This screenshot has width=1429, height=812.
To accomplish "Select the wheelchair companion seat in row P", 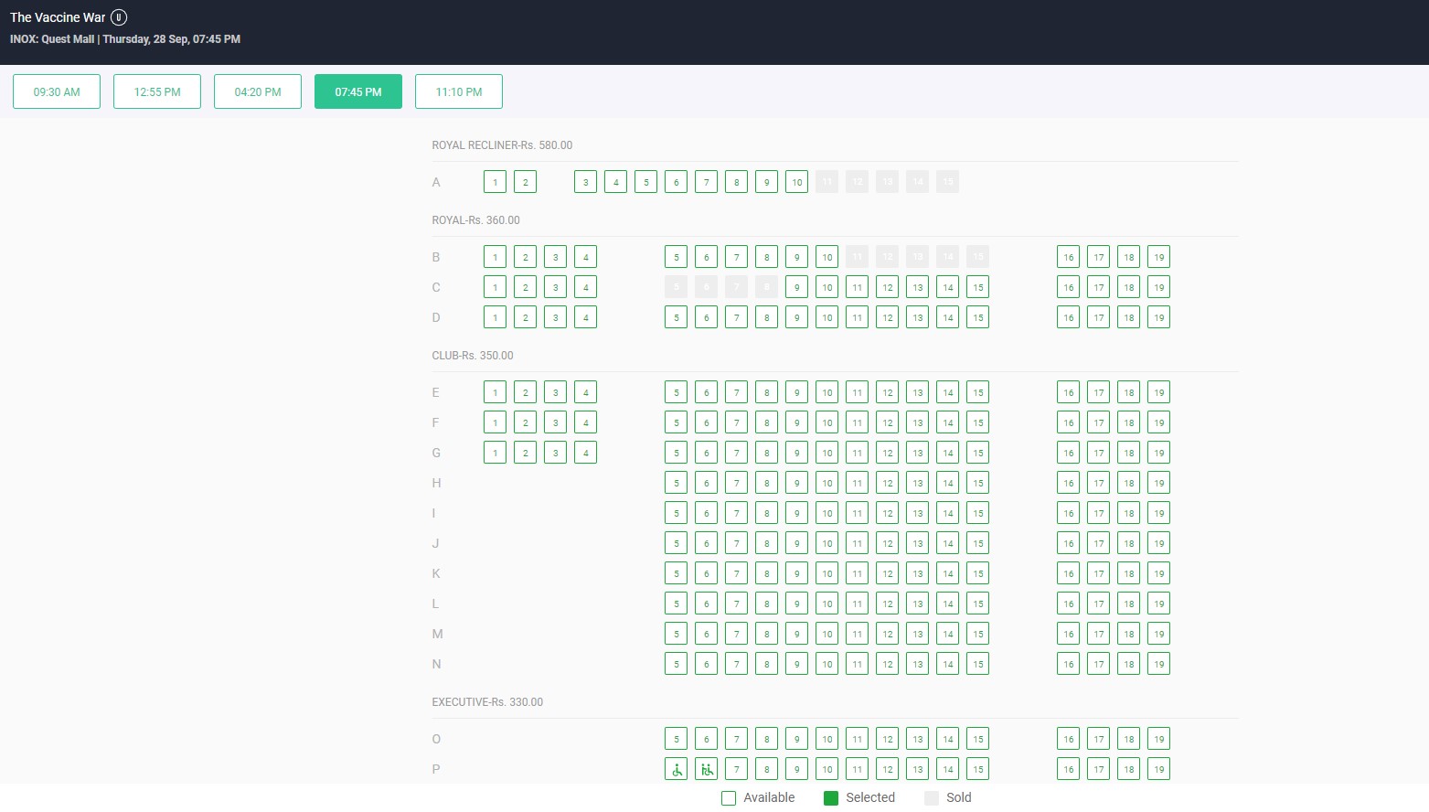I will (x=707, y=769).
